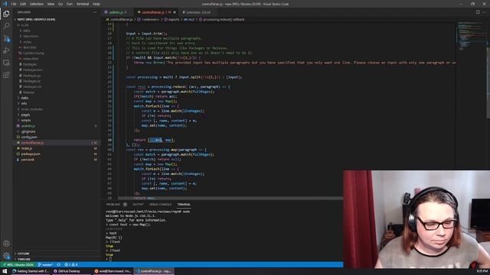Open Release file in explorer

[28, 92]
